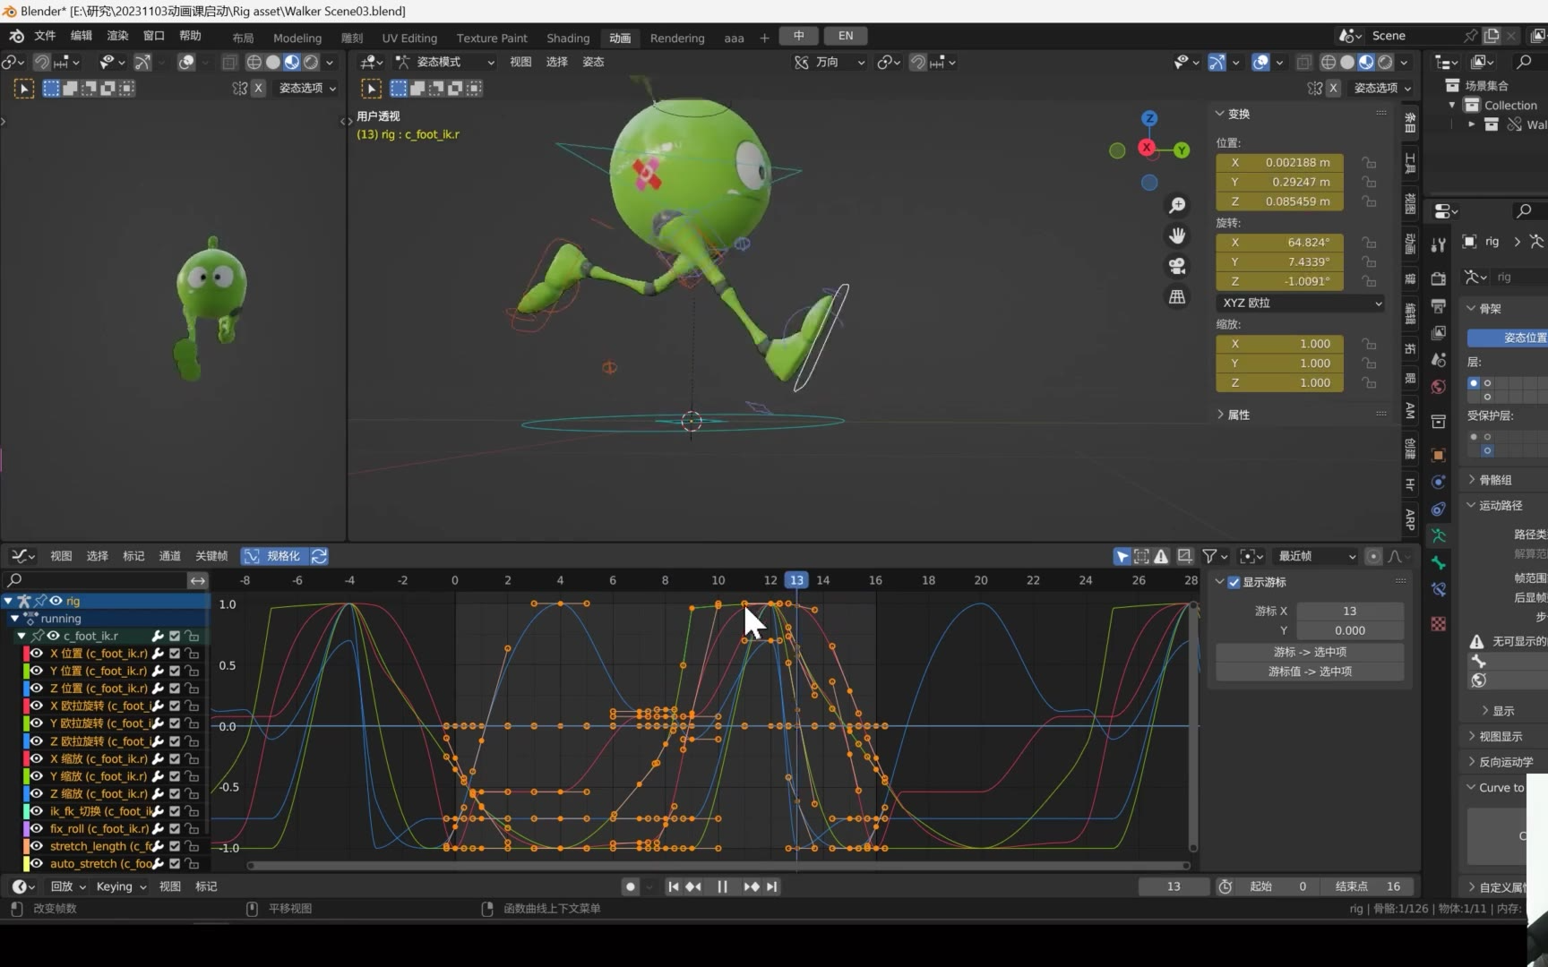Viewport: 1548px width, 967px height.
Task: Open the 通道 menu in graph editor
Action: 169,556
